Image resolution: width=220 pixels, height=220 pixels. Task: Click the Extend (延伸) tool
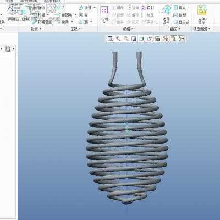coord(133,8)
